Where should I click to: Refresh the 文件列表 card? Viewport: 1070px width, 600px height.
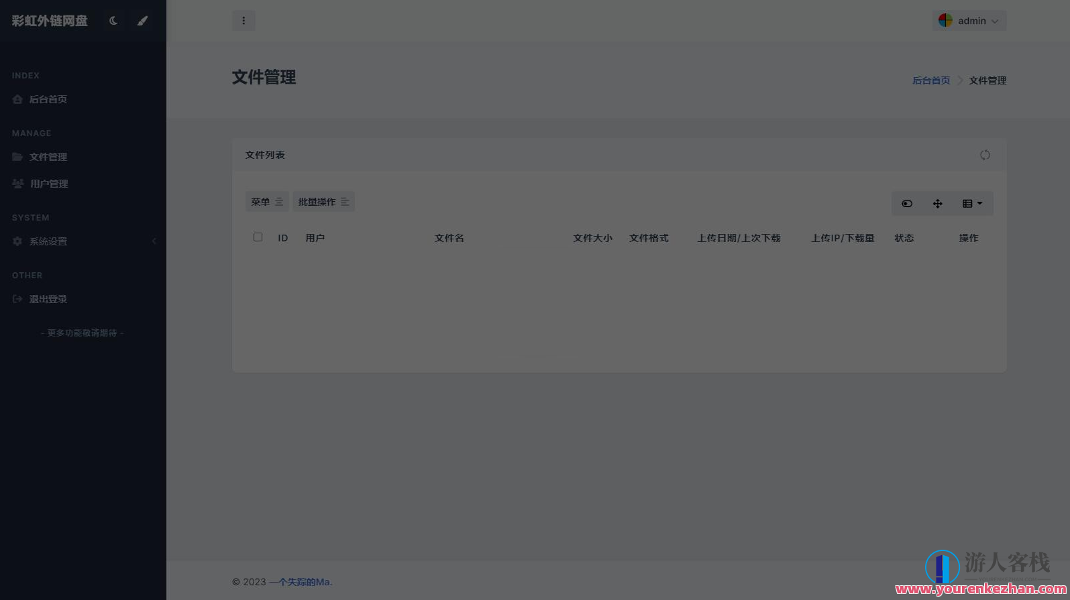tap(985, 155)
